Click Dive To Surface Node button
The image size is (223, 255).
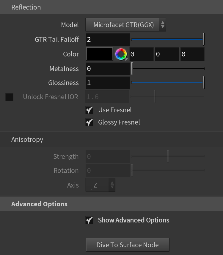[128, 245]
